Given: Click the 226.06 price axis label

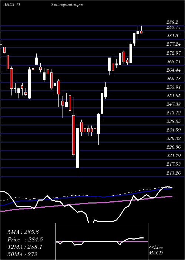Looking at the screenshot, I should (x=174, y=147).
